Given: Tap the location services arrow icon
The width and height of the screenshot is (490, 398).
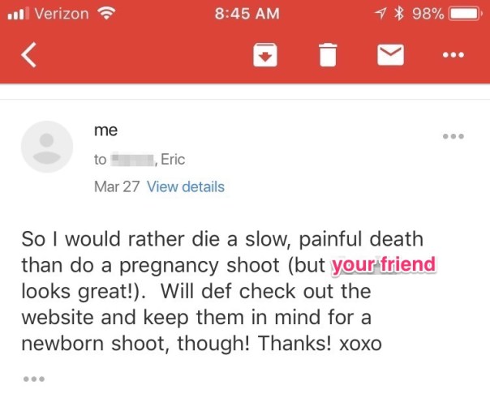Looking at the screenshot, I should coord(382,13).
